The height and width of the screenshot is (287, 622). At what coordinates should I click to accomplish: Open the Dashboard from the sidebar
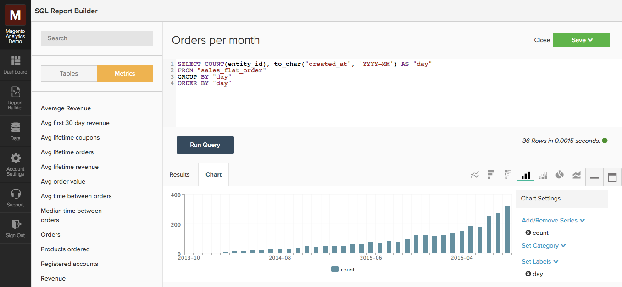coord(15,65)
